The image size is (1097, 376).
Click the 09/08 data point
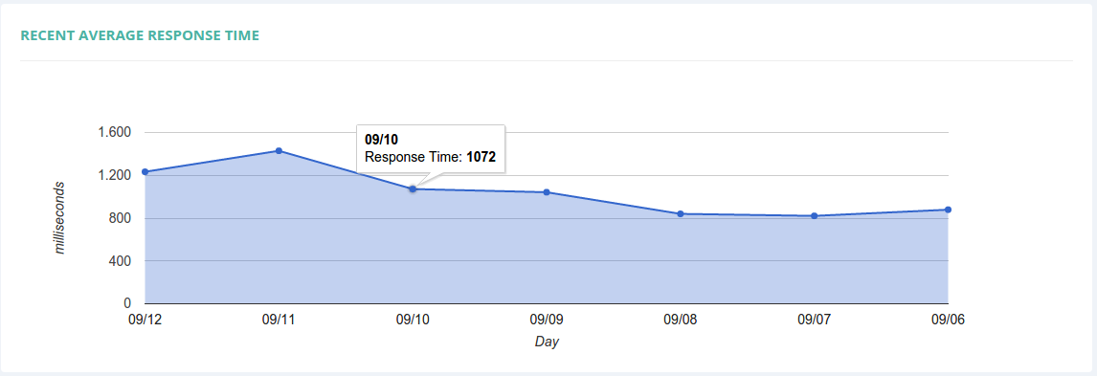pyautogui.click(x=680, y=214)
